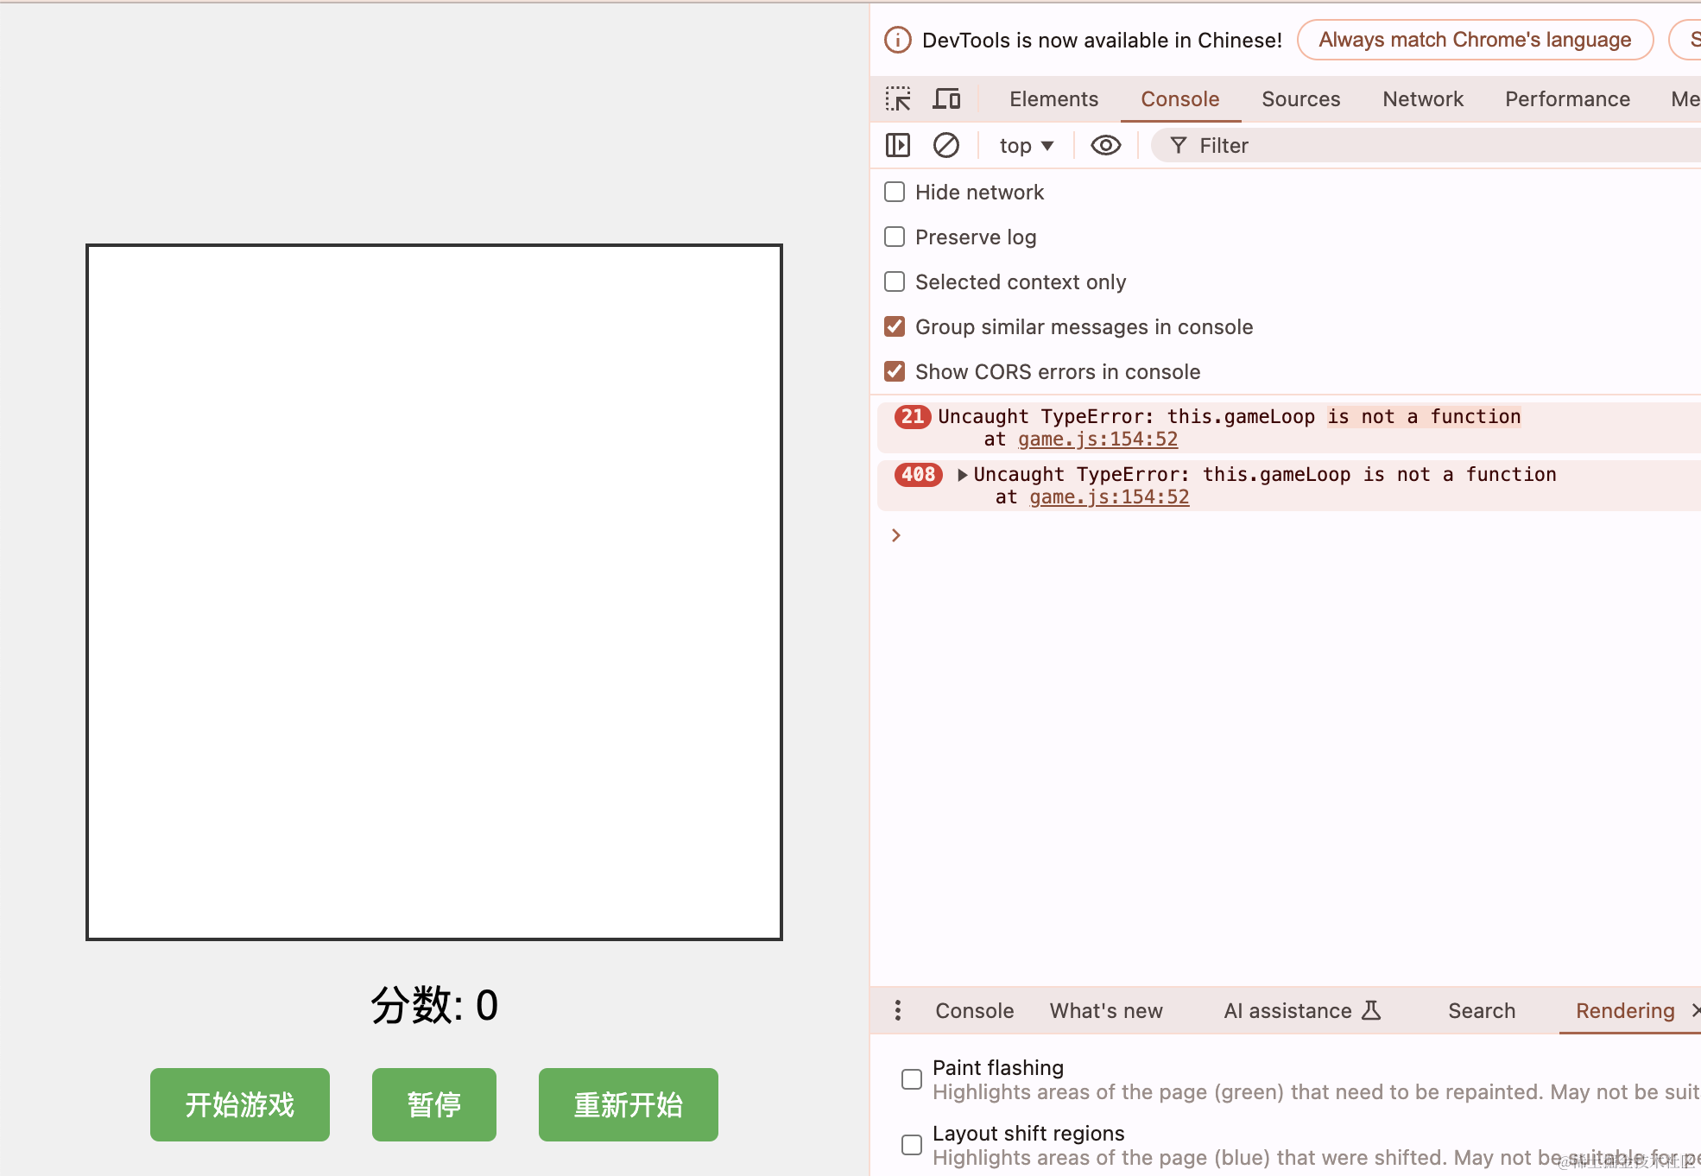Open the AI assistance drawer tab
Viewport: 1701px width, 1176px height.
pos(1302,1010)
